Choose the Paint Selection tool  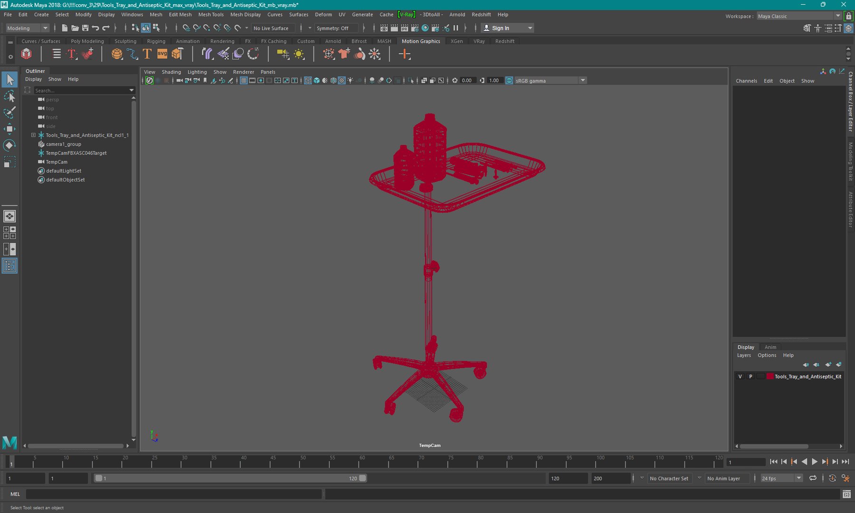coord(9,113)
